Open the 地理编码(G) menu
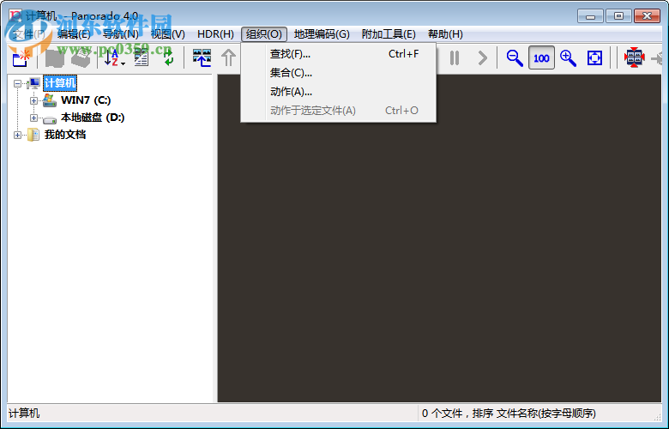 coord(322,34)
